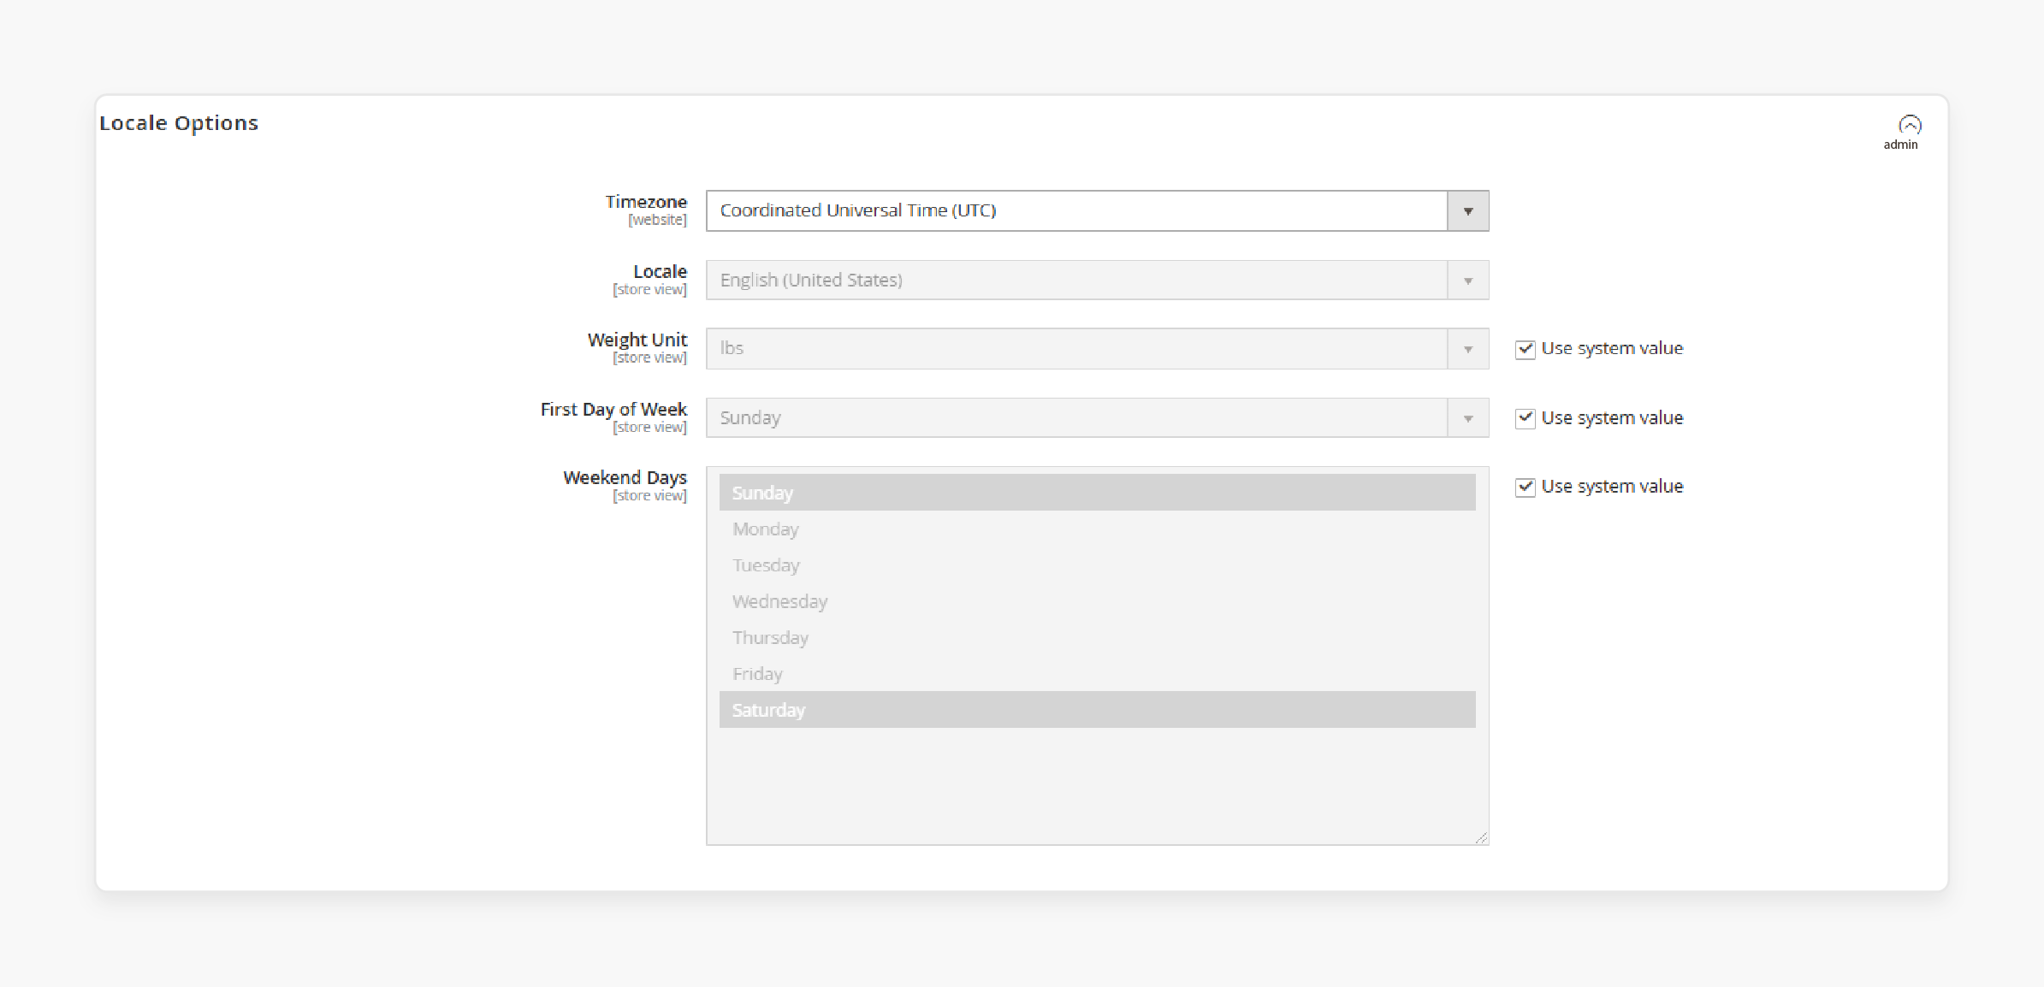Select Thursday in Weekend Days list
Image resolution: width=2044 pixels, height=987 pixels.
1097,637
